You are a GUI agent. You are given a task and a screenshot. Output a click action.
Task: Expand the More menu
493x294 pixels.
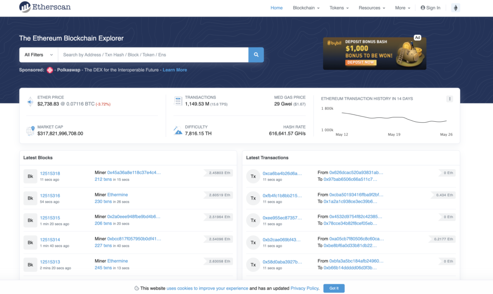[x=402, y=8]
